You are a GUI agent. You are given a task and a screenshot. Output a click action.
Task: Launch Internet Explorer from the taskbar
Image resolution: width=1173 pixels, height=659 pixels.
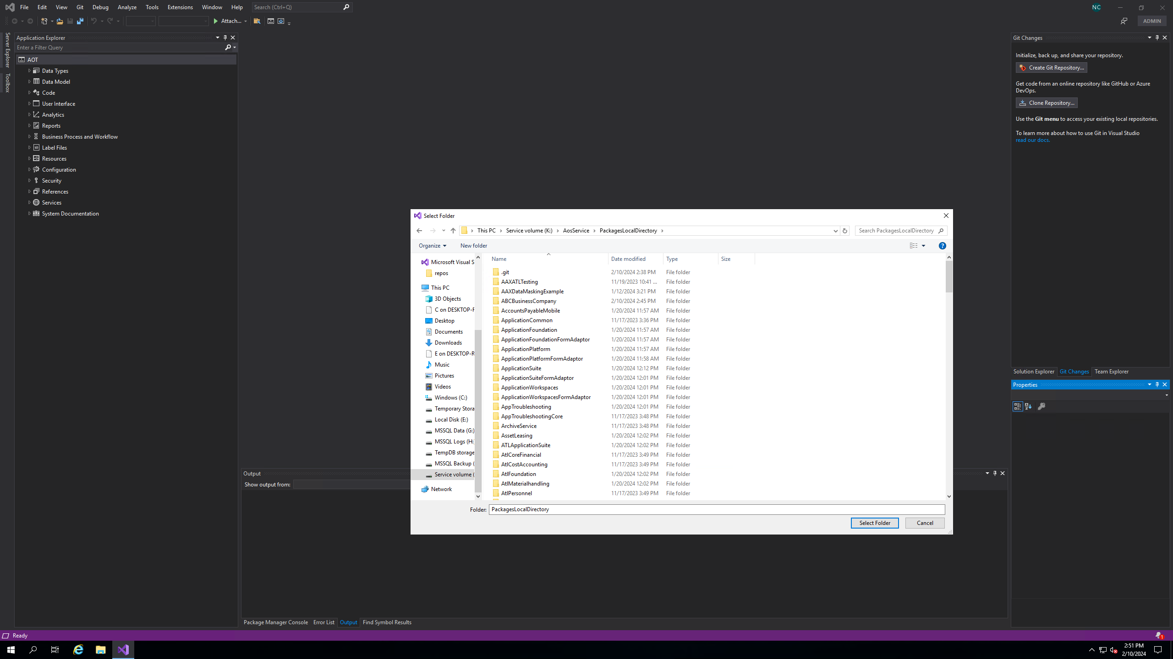78,649
